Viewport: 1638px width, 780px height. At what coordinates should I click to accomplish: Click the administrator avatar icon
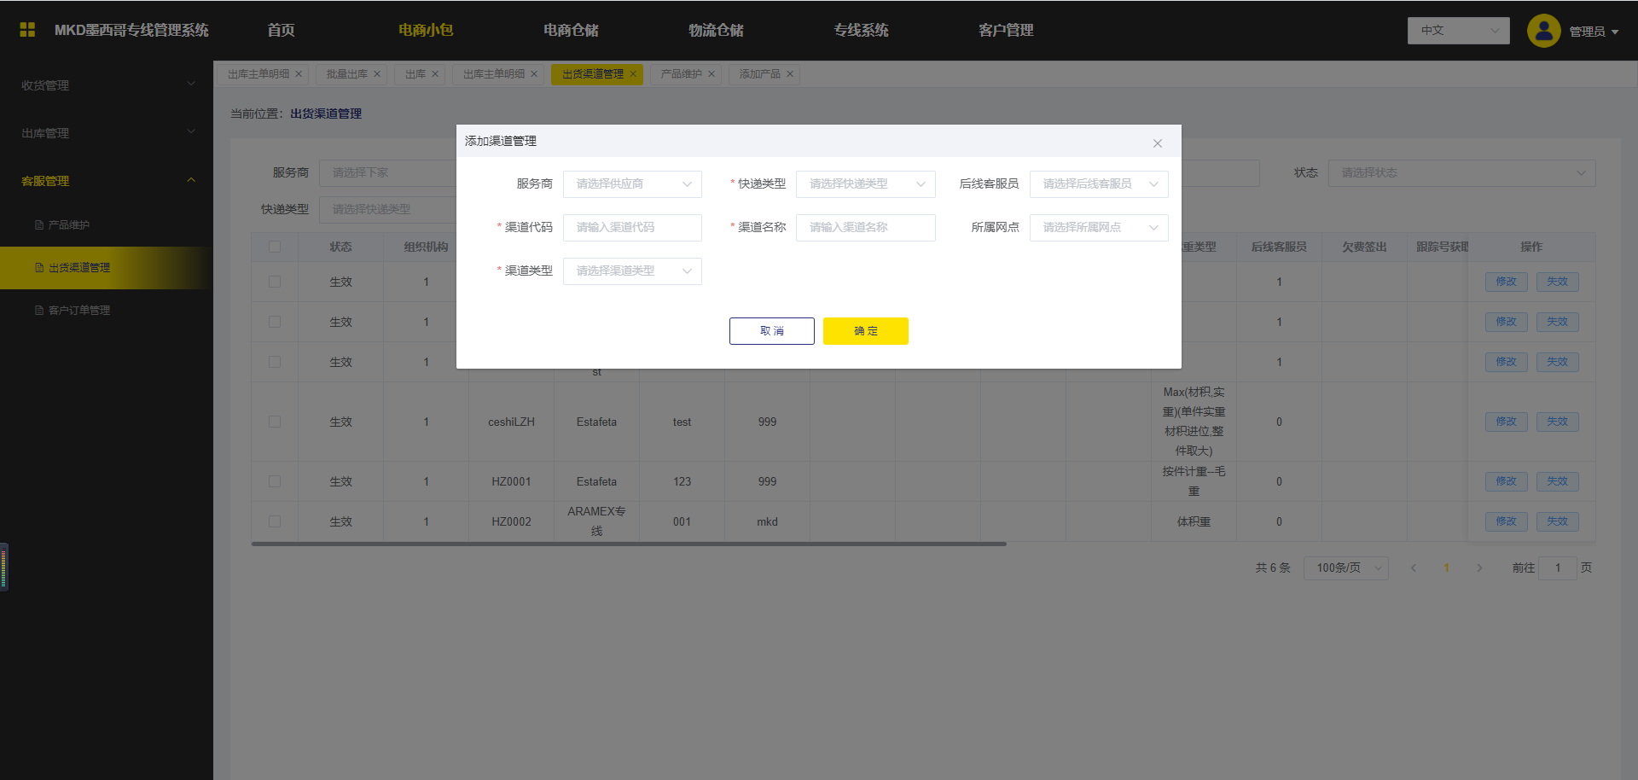click(x=1543, y=31)
